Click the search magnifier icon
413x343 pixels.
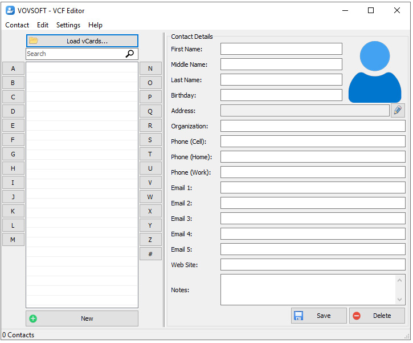[129, 54]
